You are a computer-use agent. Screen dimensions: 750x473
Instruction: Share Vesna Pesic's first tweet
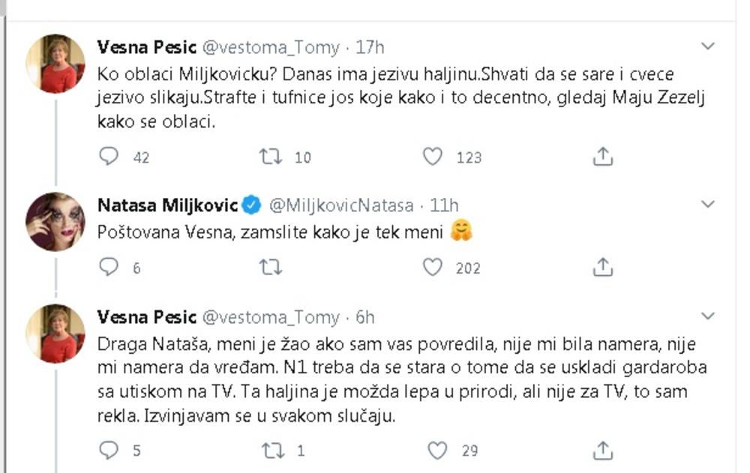(x=603, y=157)
